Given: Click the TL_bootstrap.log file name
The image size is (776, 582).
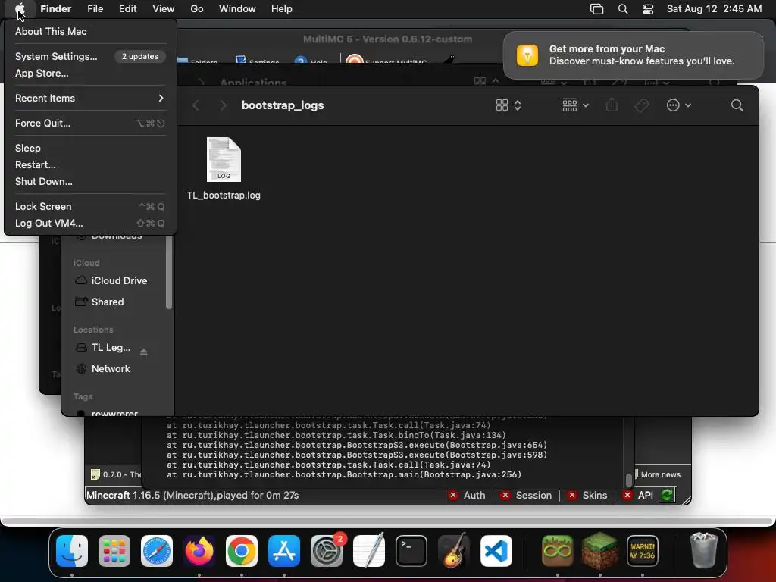Looking at the screenshot, I should point(224,195).
